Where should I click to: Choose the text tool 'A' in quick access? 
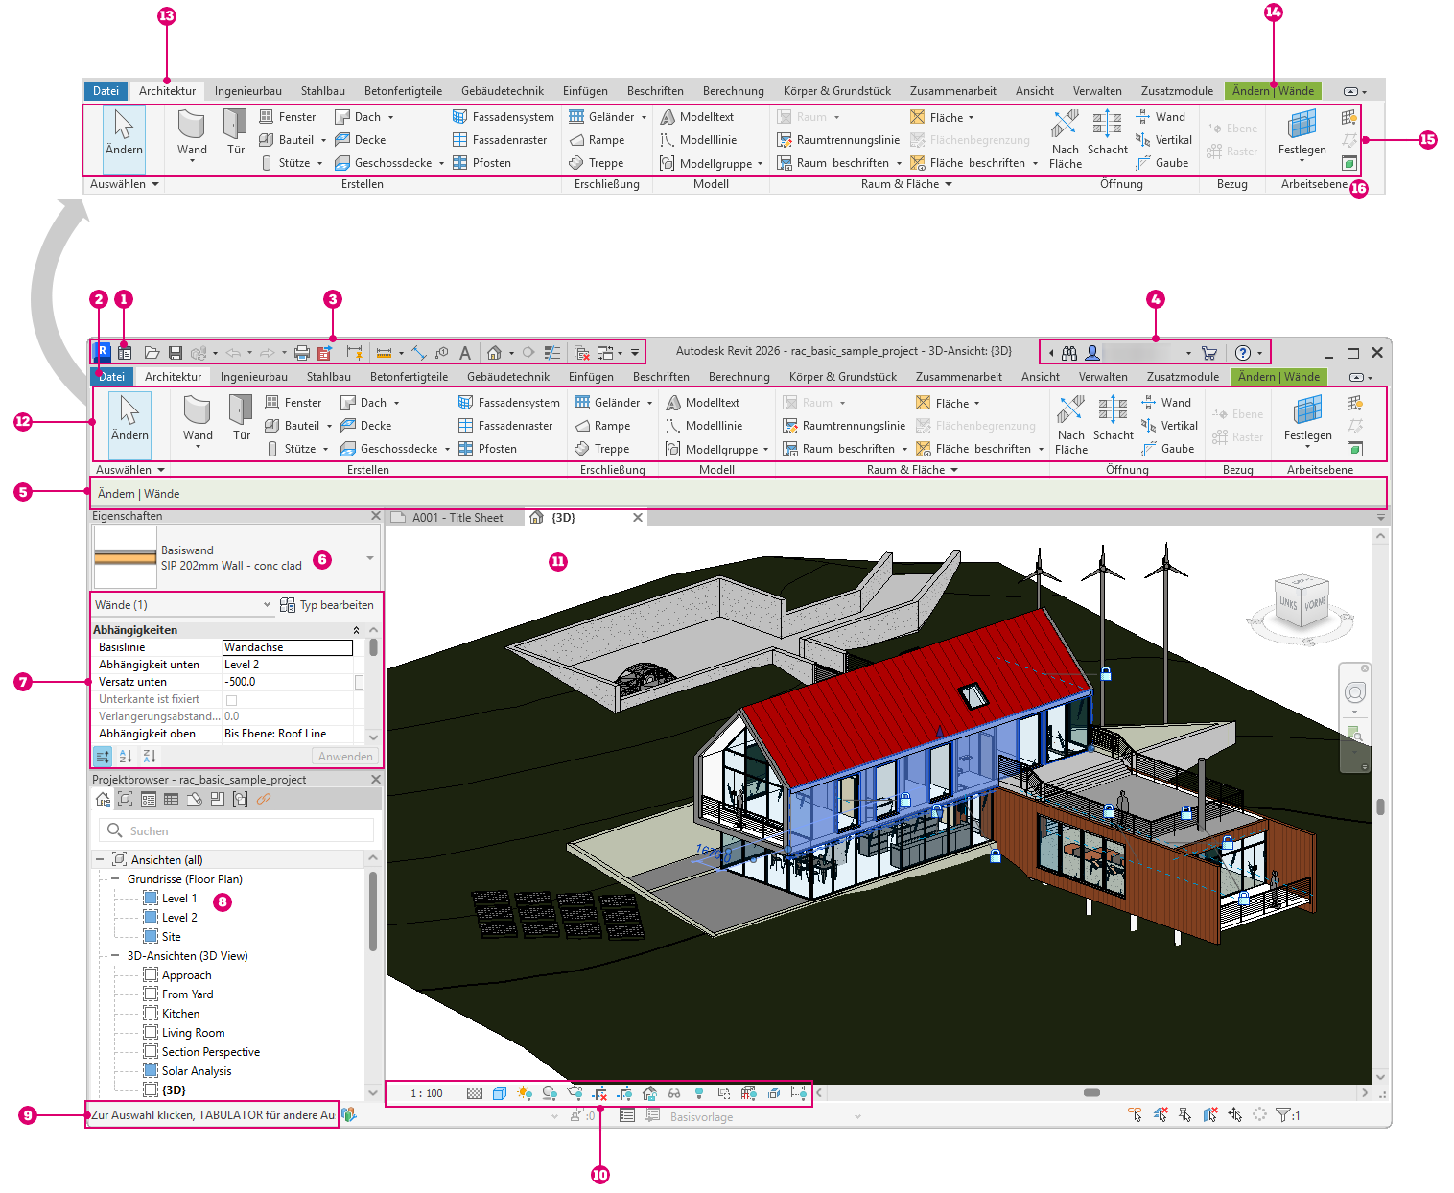point(465,353)
